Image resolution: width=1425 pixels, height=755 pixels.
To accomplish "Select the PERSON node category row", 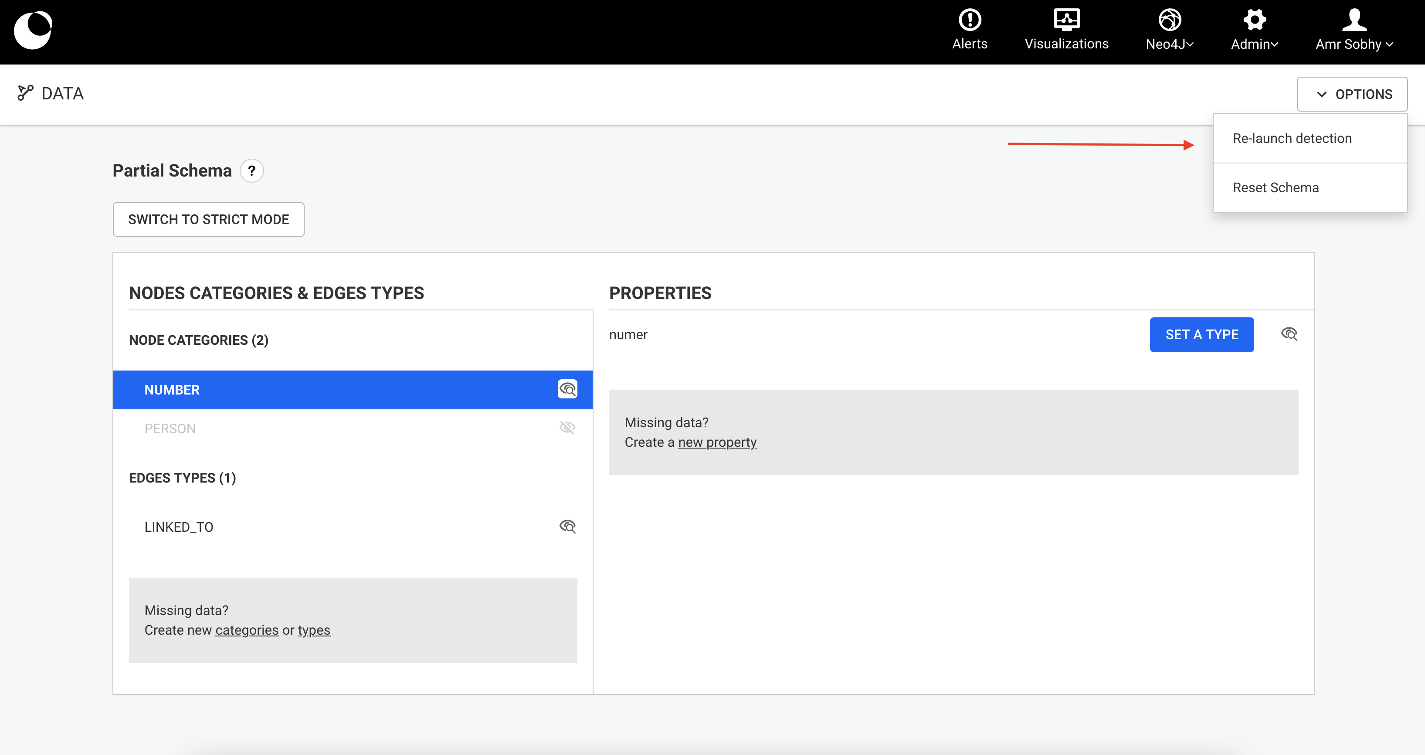I will [x=353, y=429].
